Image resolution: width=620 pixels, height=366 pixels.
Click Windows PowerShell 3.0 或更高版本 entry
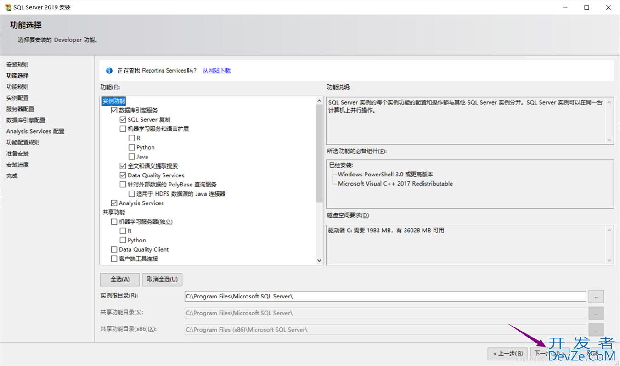coord(385,175)
